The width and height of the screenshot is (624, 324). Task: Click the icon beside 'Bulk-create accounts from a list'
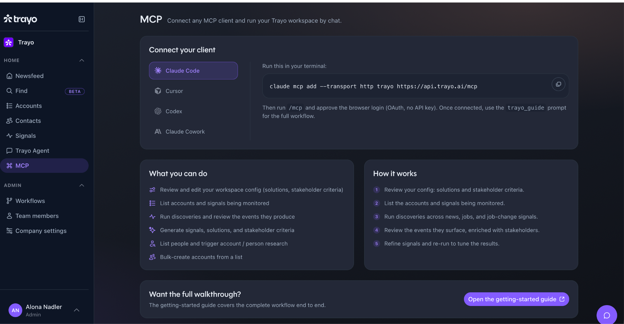coord(152,257)
